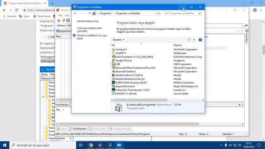Click the Microsoft OneDrive program icon
Image resolution: width=265 pixels, height=149 pixels.
[x=113, y=72]
